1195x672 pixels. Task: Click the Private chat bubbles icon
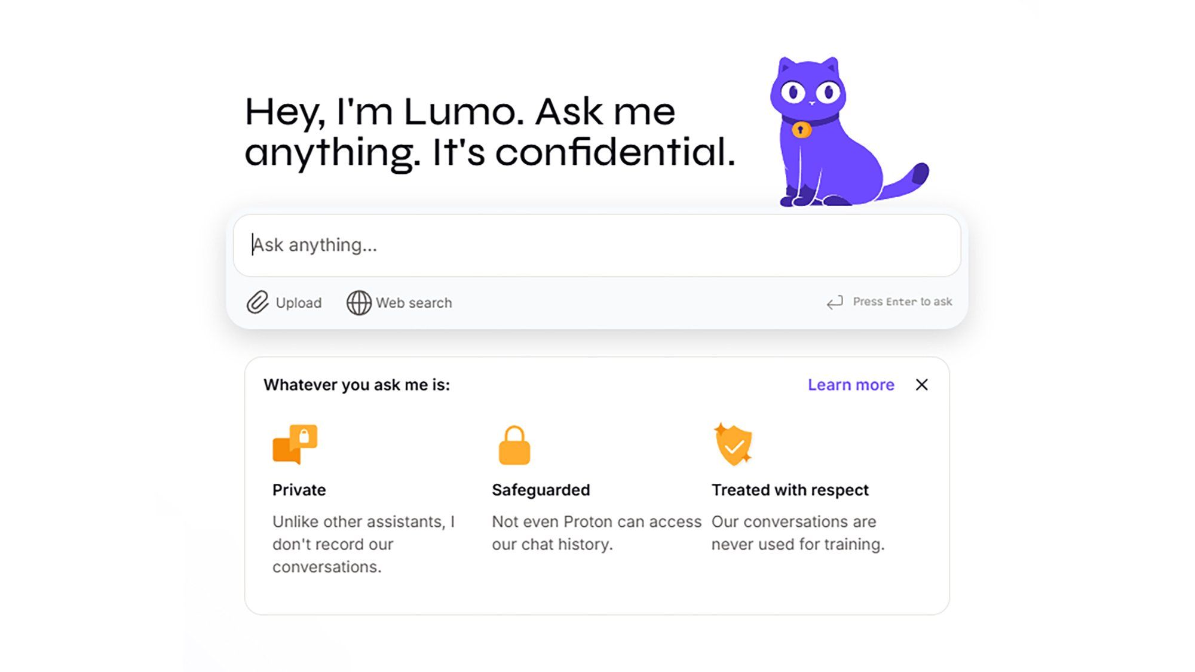[x=295, y=444]
